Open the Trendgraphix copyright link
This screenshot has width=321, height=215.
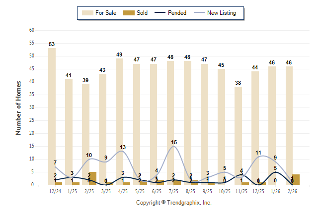point(173,203)
